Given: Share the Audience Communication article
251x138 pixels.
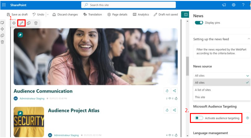Looking at the screenshot, I should (x=174, y=91).
